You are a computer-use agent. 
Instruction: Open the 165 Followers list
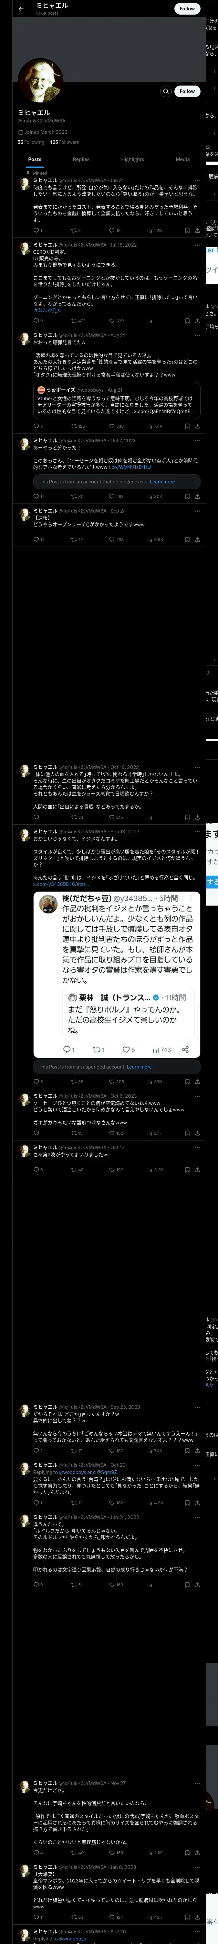click(65, 142)
